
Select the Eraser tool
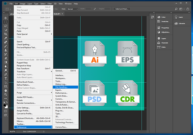pos(5,58)
